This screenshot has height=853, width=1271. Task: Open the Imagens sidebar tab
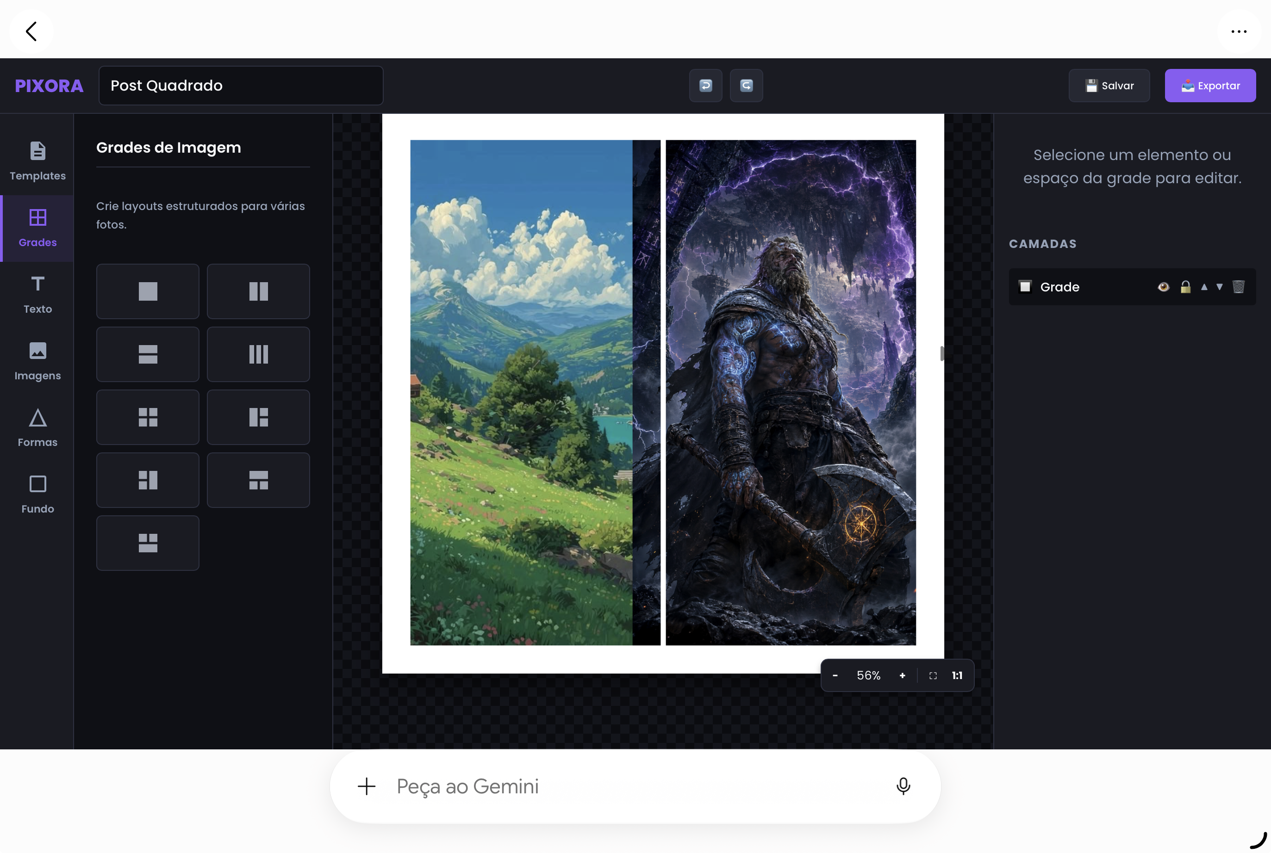pos(37,361)
